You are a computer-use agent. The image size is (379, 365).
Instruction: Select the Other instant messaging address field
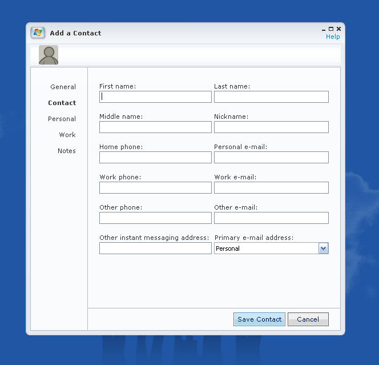click(155, 248)
